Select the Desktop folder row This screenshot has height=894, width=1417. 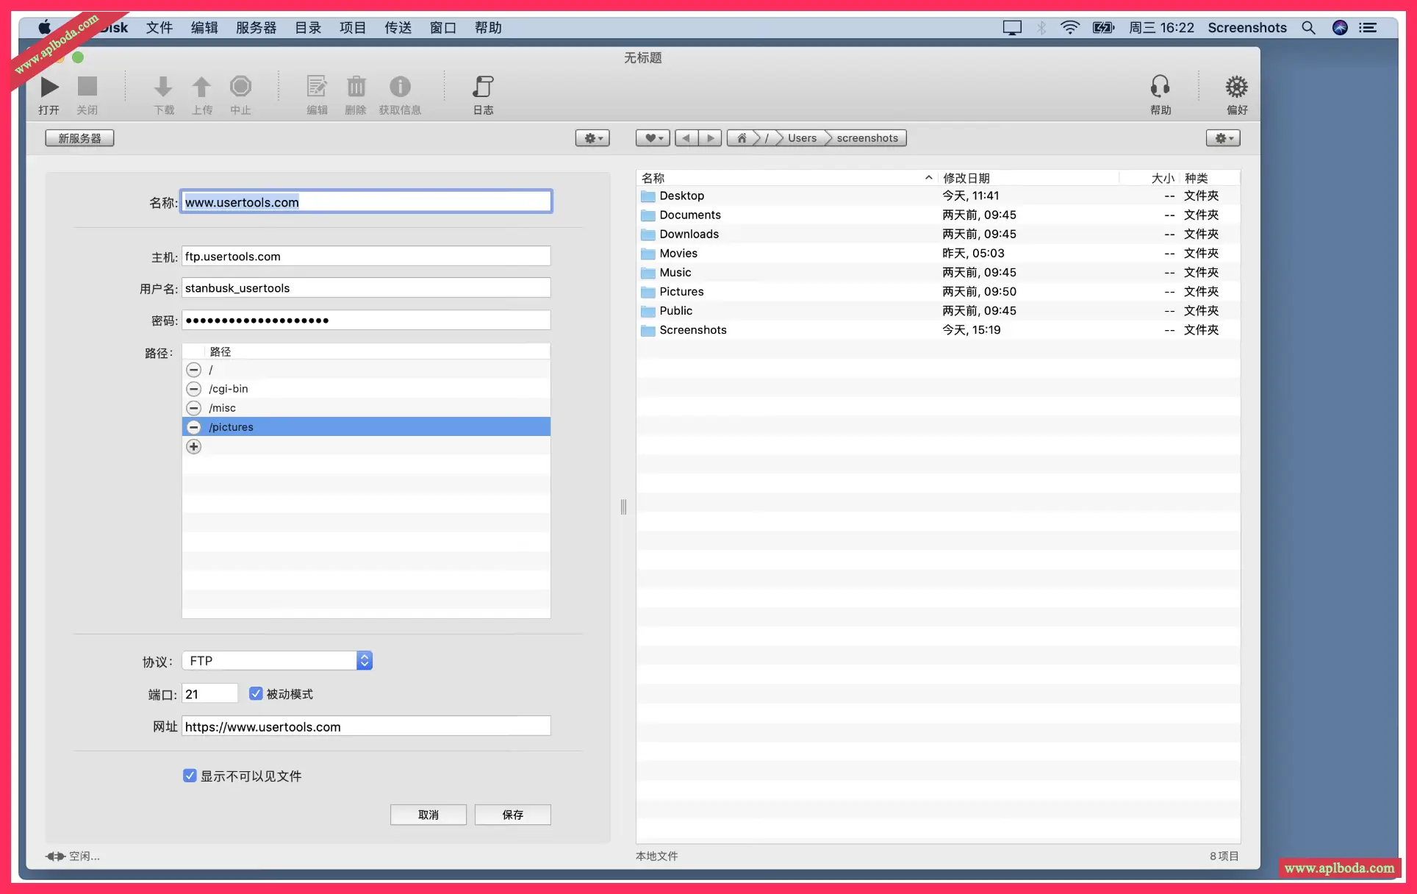[x=938, y=196]
